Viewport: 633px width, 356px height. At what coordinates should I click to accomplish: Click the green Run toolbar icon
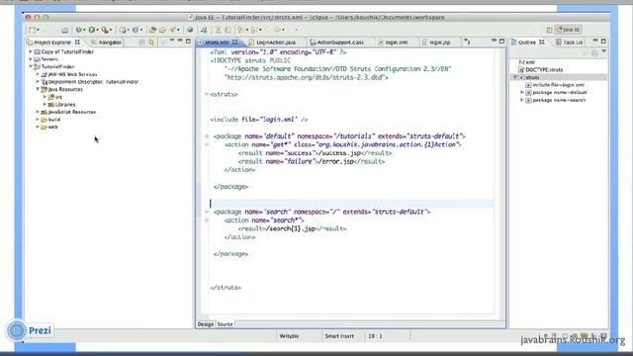(x=92, y=30)
